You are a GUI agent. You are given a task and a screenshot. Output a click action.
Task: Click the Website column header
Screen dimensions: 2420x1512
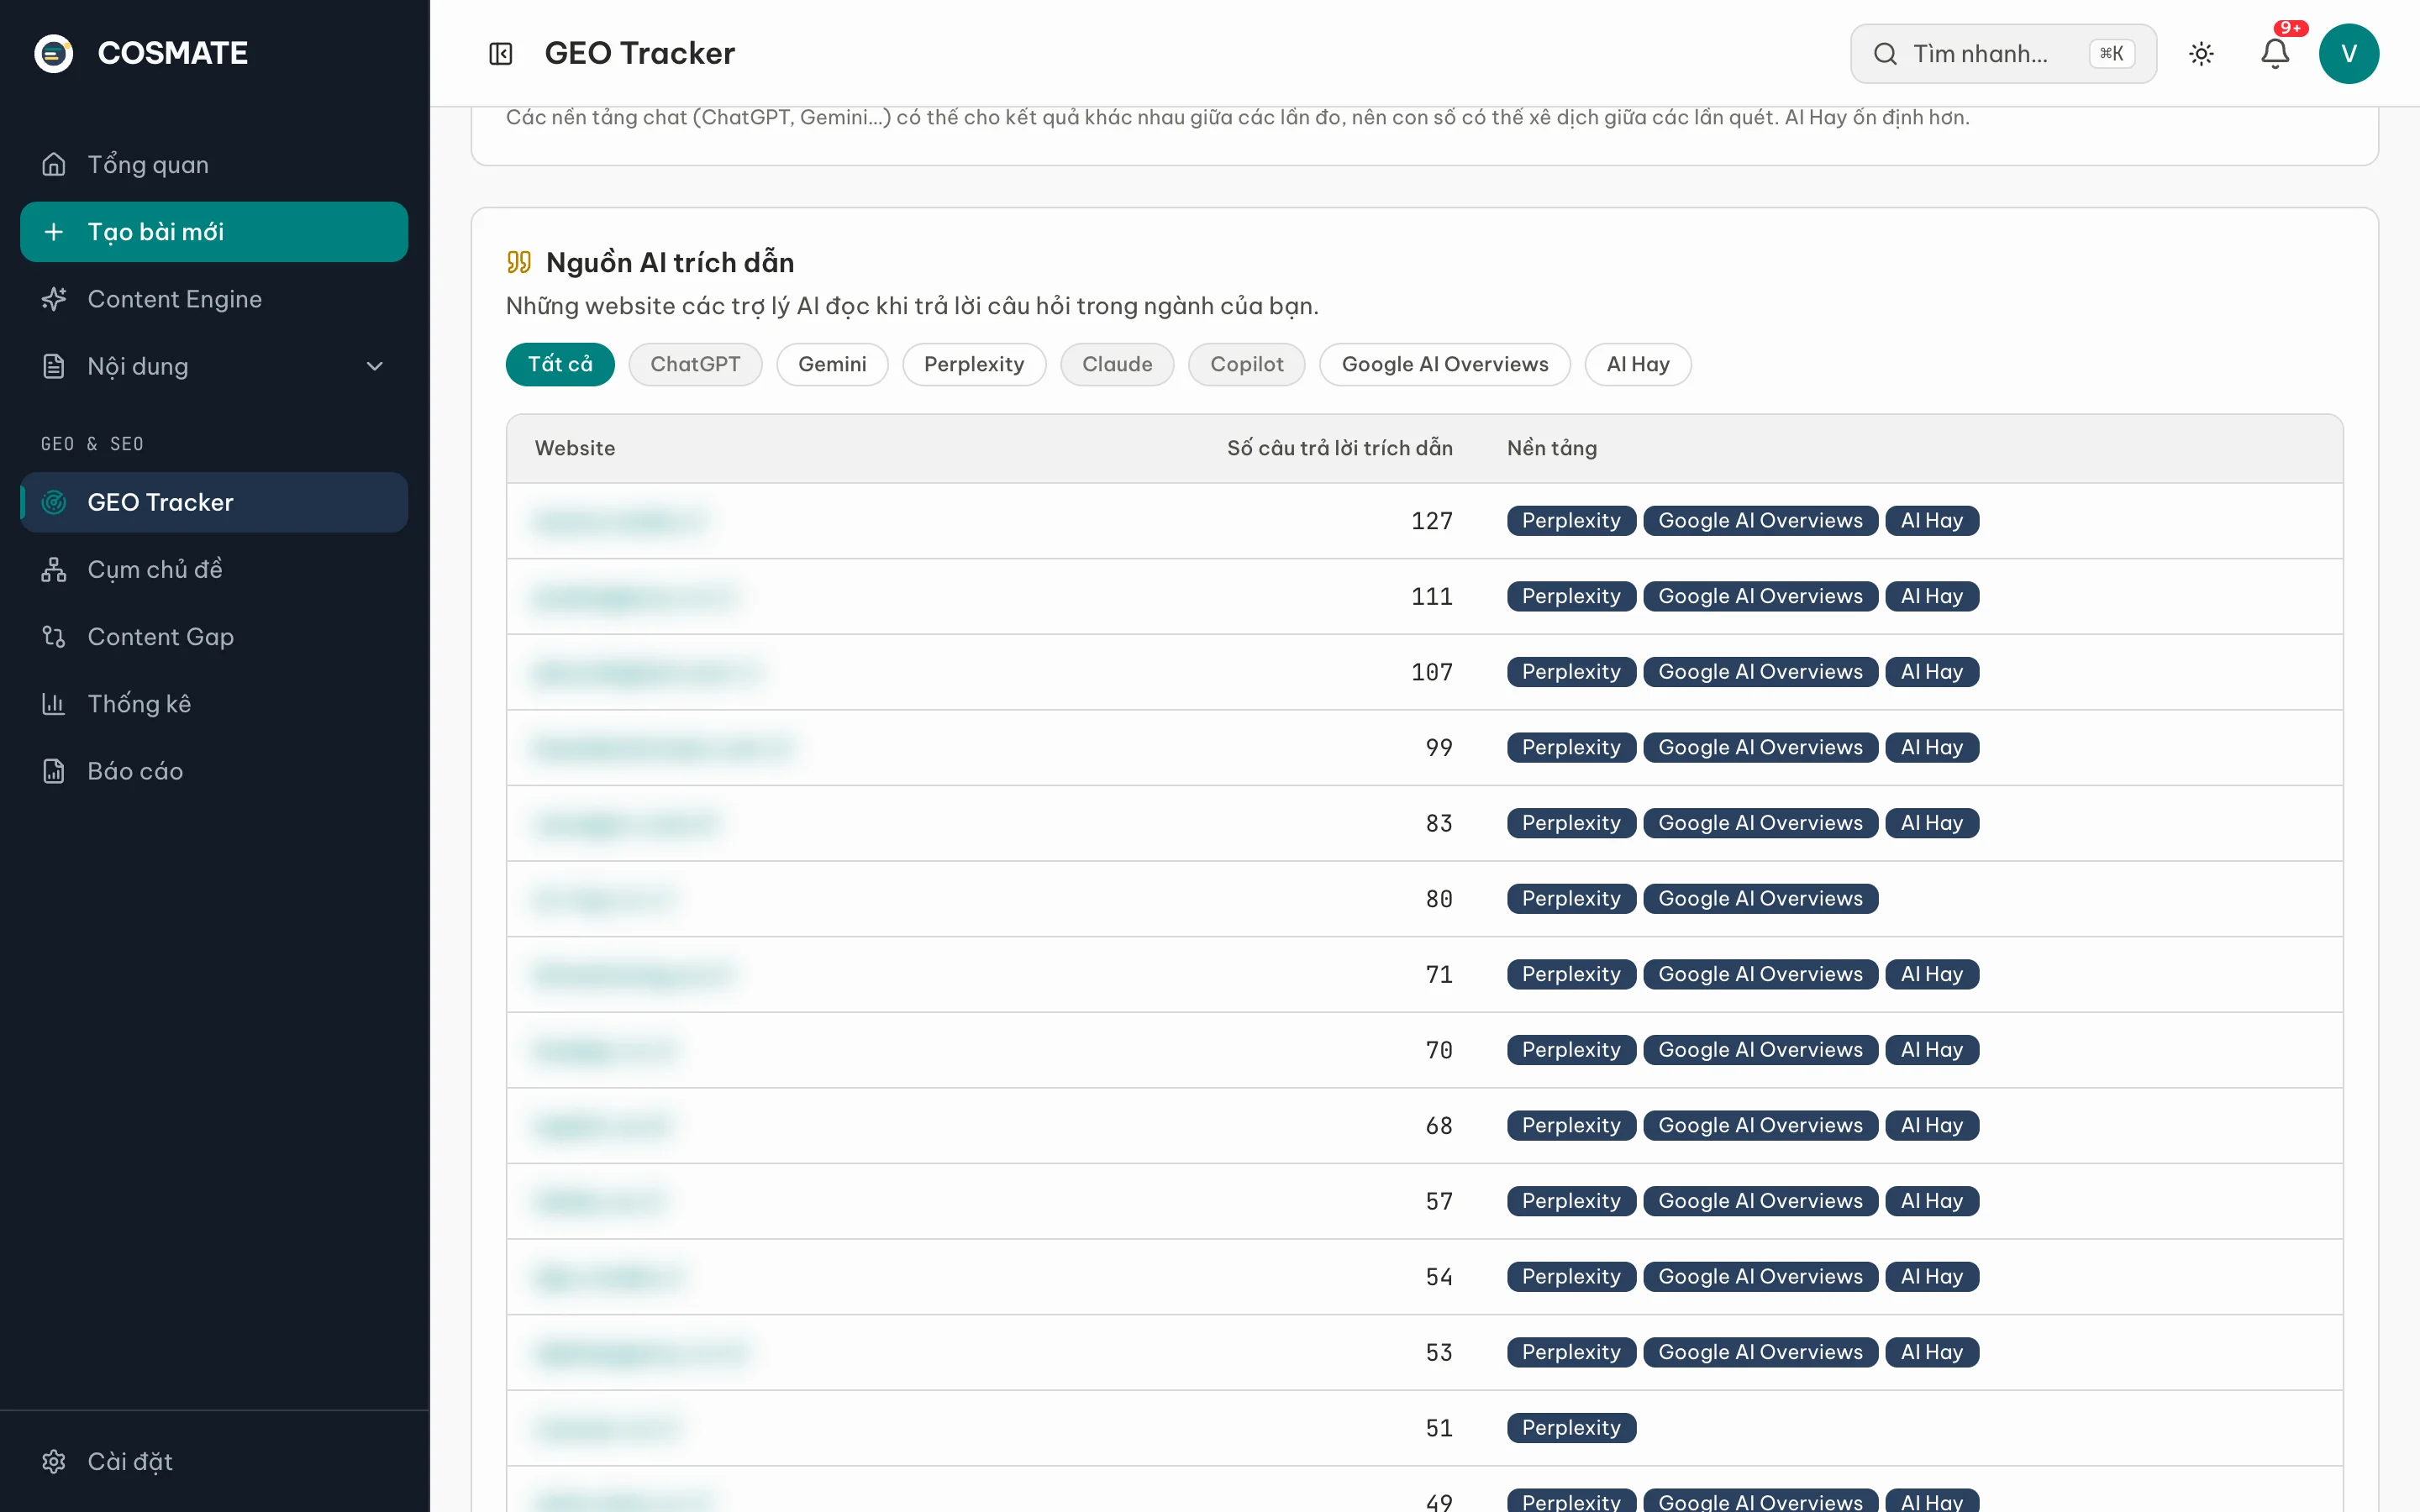(x=575, y=448)
